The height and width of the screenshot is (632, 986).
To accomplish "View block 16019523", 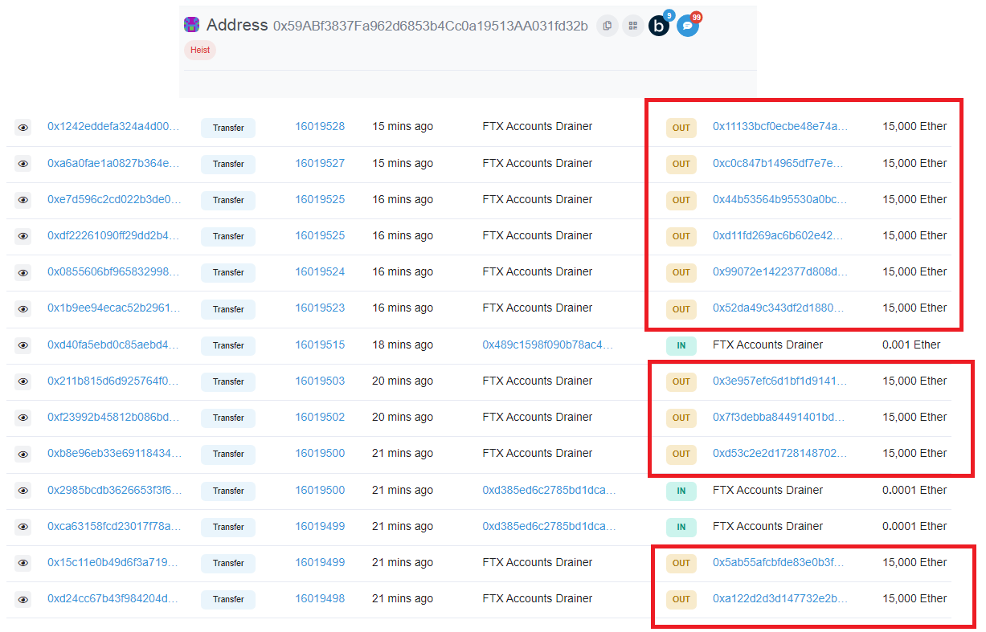I will 320,308.
